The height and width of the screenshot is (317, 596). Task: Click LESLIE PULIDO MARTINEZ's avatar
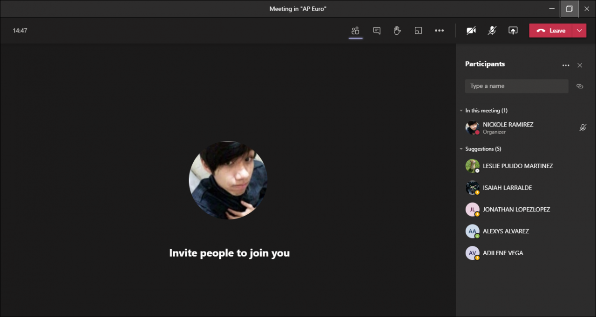(x=472, y=166)
